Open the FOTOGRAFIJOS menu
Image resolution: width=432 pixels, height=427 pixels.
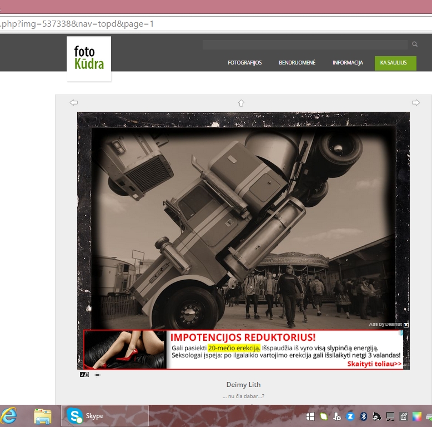pos(244,63)
